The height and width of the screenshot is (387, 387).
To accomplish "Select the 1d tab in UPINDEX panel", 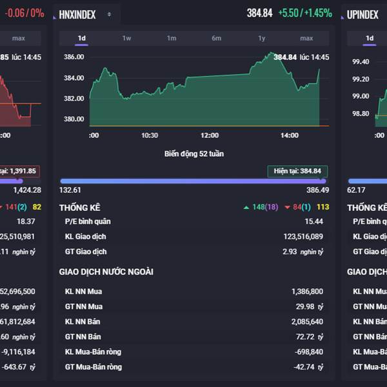I will tap(370, 38).
